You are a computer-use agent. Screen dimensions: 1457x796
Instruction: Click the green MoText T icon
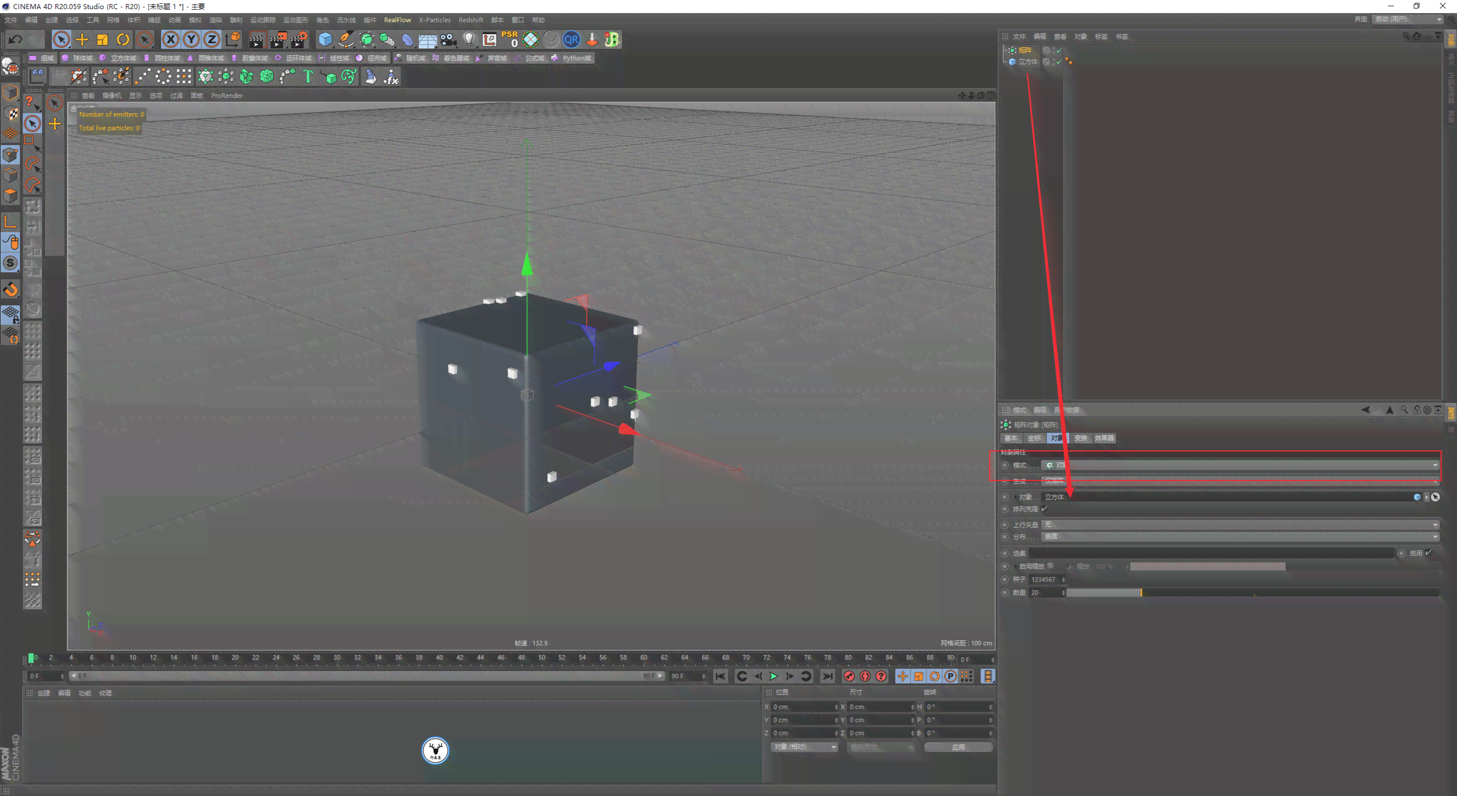pyautogui.click(x=308, y=76)
